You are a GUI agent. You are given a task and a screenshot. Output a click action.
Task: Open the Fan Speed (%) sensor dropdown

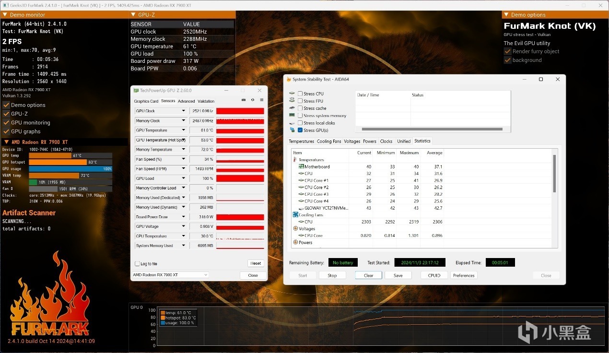pyautogui.click(x=183, y=159)
